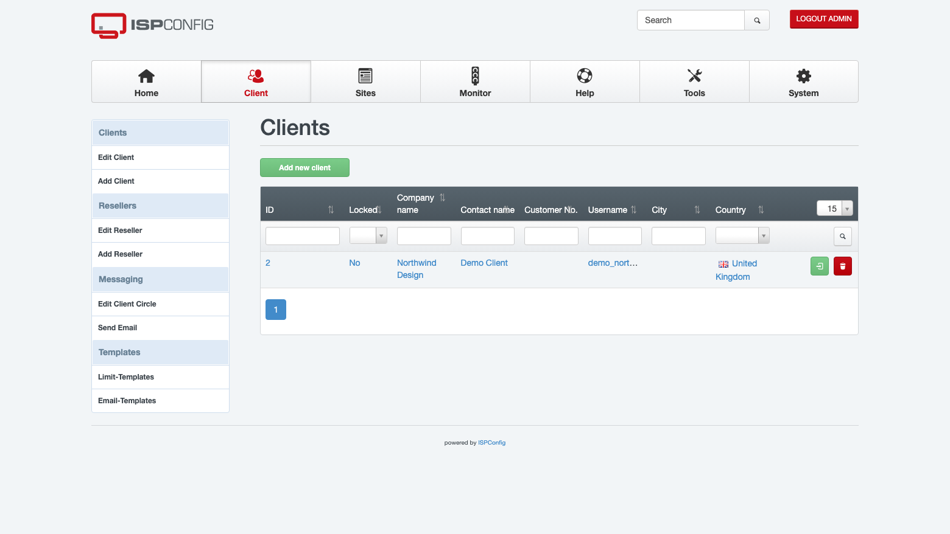Image resolution: width=950 pixels, height=534 pixels.
Task: Focus the Contact name filter field
Action: point(488,236)
